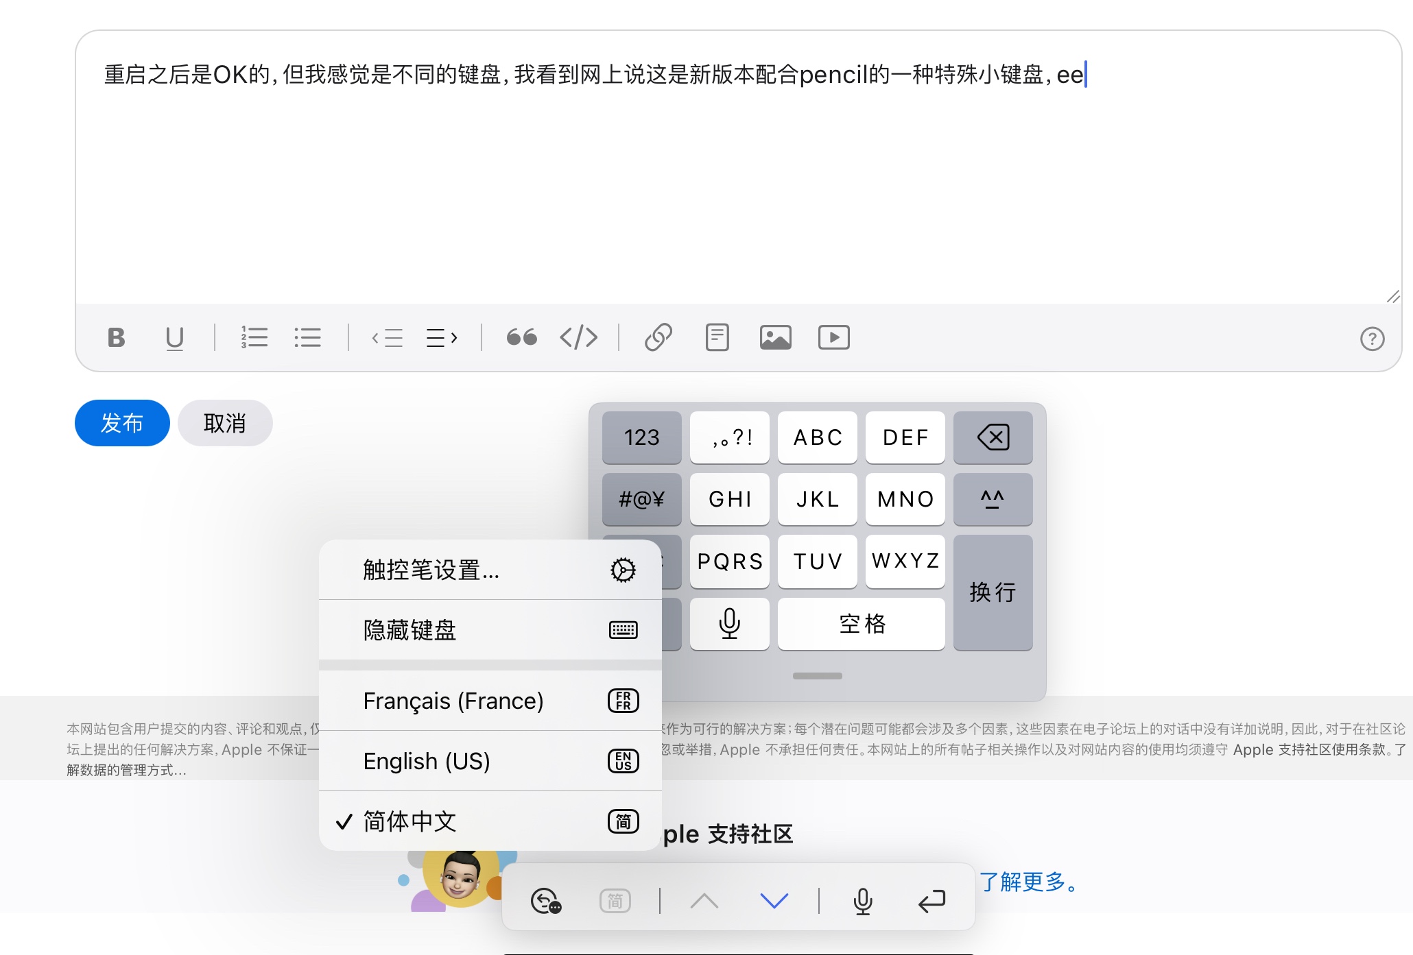
Task: Click the 取消 cancel button
Action: pos(225,423)
